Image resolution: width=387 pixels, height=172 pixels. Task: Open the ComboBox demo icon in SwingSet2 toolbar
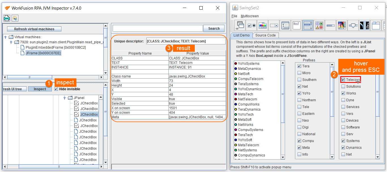(274, 25)
